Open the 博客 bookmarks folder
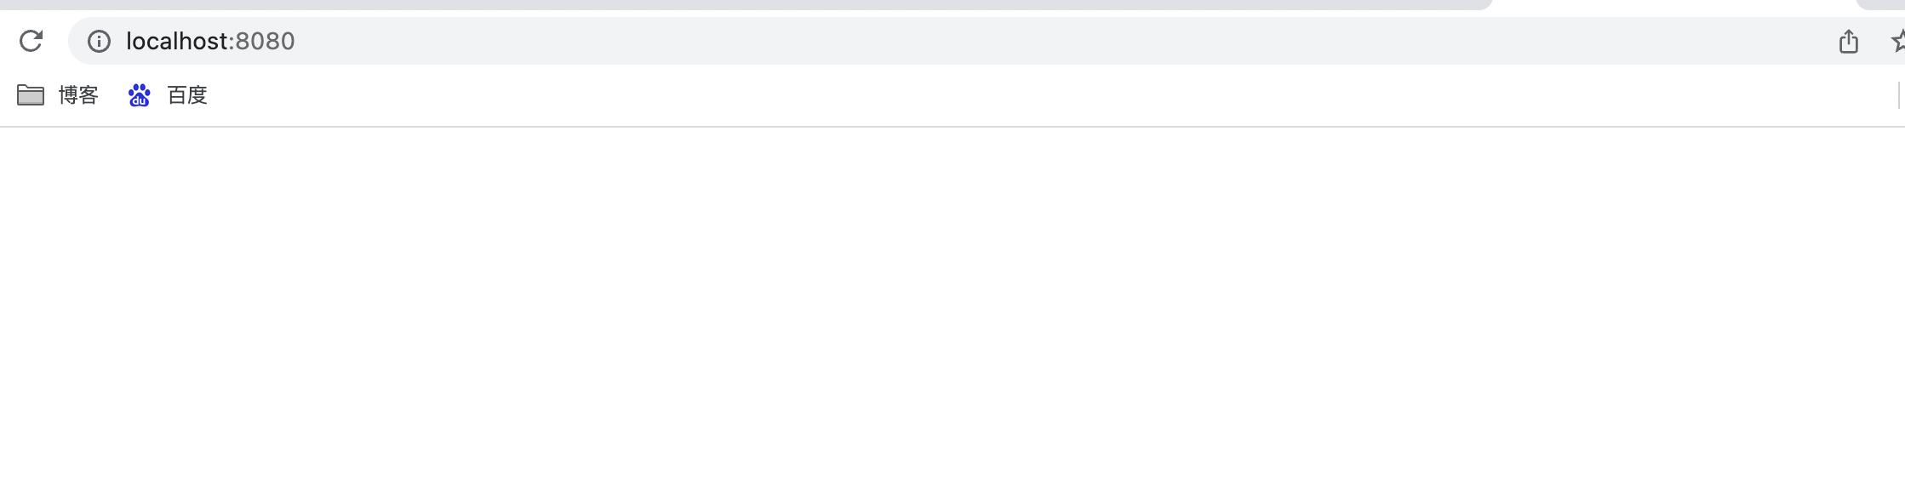The height and width of the screenshot is (490, 1905). coord(58,94)
